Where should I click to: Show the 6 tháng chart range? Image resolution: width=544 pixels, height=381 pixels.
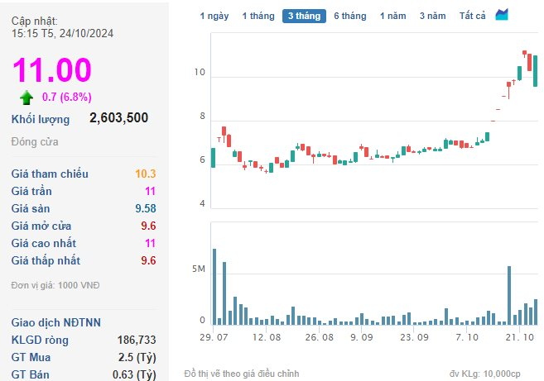click(350, 16)
